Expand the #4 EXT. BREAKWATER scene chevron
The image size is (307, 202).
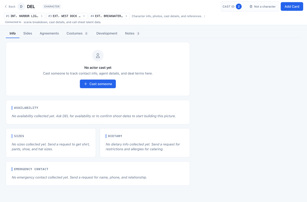pyautogui.click(x=126, y=16)
